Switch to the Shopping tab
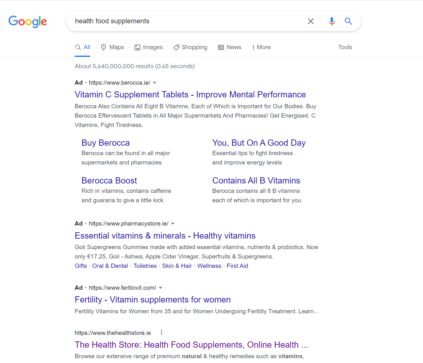The width and height of the screenshot is (423, 363). coord(190,47)
